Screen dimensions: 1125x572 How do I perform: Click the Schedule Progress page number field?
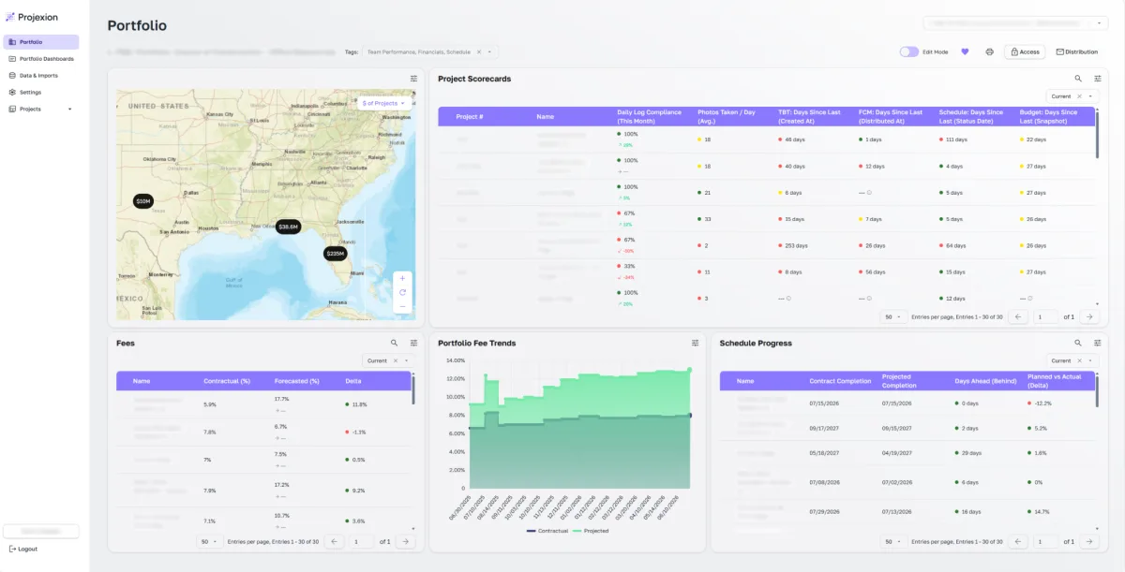[x=1045, y=541]
